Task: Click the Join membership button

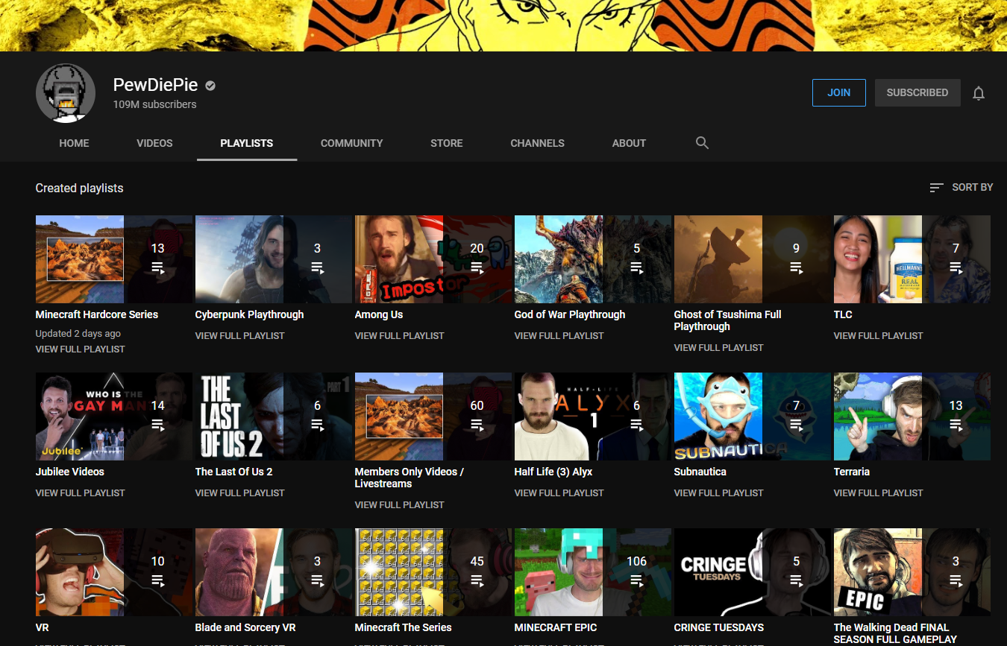Action: [x=839, y=92]
